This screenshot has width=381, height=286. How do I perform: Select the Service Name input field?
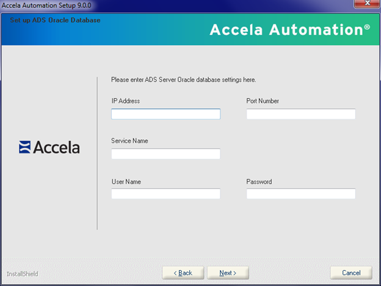(165, 154)
